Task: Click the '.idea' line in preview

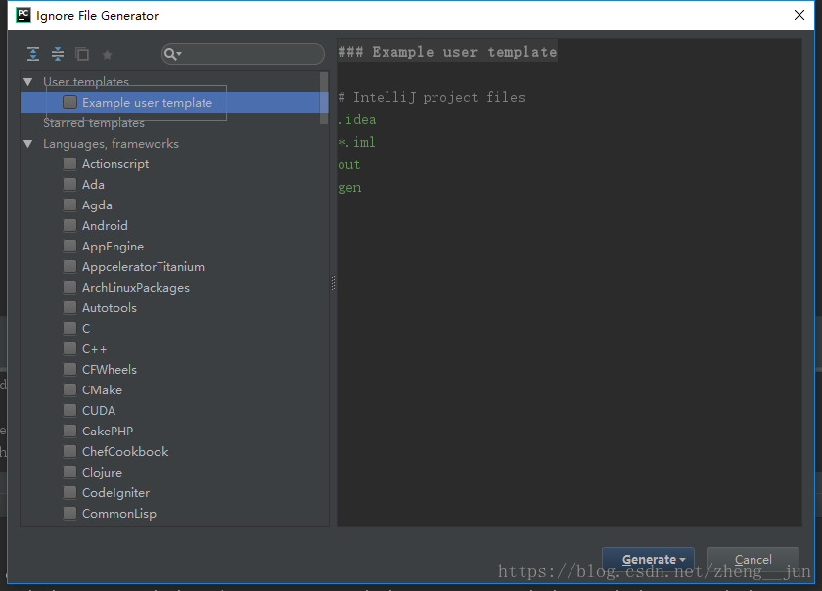Action: click(x=357, y=119)
